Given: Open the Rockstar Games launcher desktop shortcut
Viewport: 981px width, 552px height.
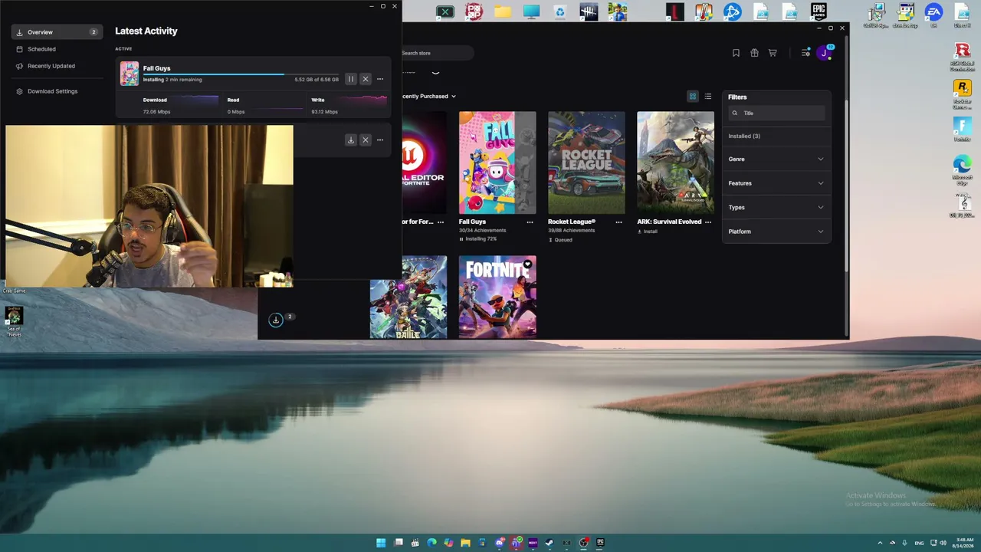Looking at the screenshot, I should (962, 96).
